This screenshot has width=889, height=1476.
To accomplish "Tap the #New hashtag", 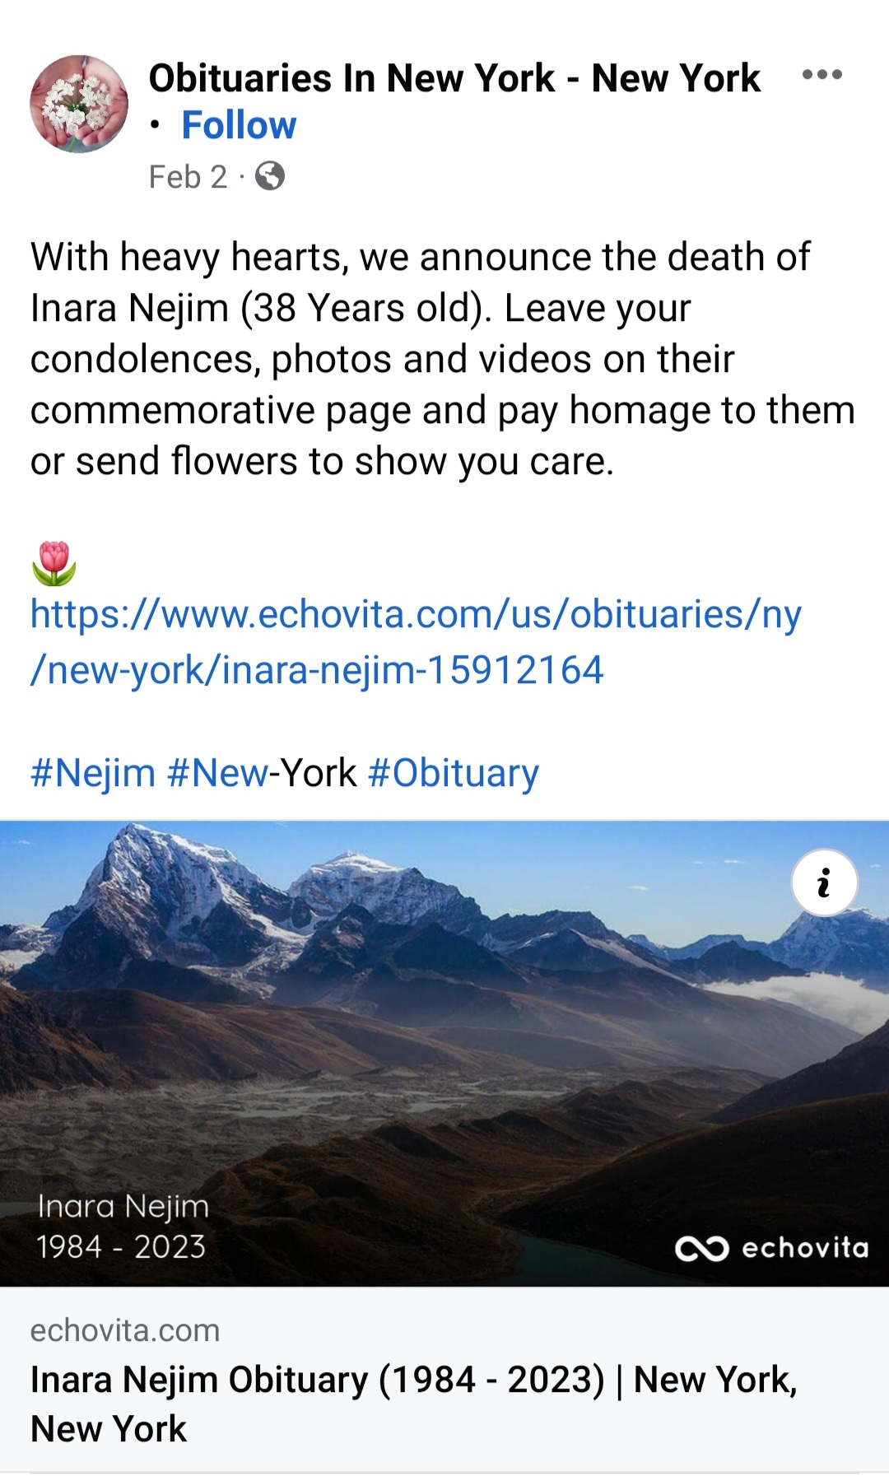I will click(x=217, y=773).
